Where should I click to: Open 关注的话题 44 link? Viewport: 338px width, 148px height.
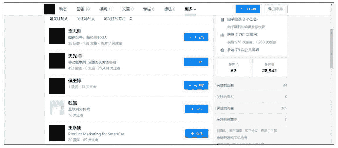coord(251,85)
